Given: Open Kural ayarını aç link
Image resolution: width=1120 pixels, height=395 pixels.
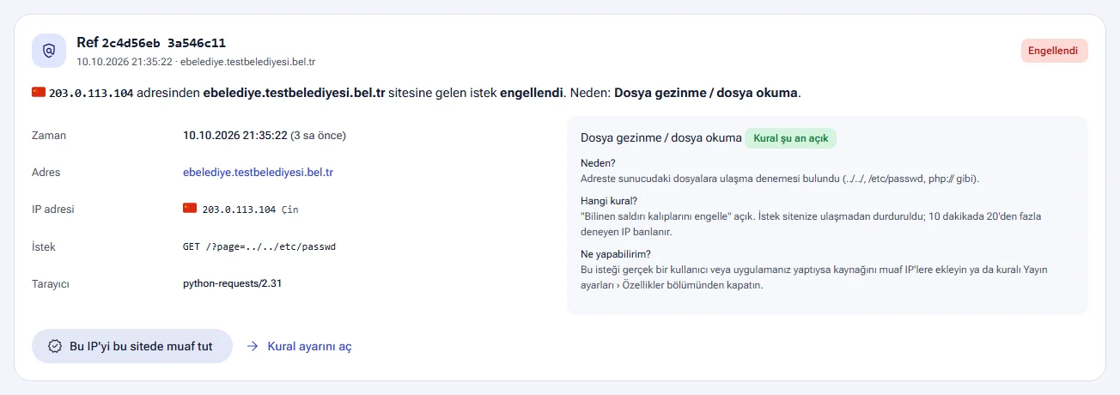Looking at the screenshot, I should (310, 346).
